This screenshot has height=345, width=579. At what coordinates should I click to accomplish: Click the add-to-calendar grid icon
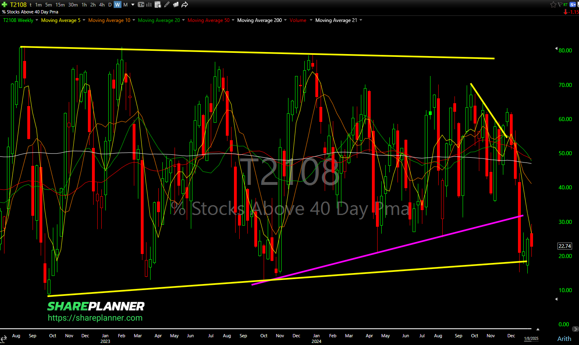click(x=158, y=5)
